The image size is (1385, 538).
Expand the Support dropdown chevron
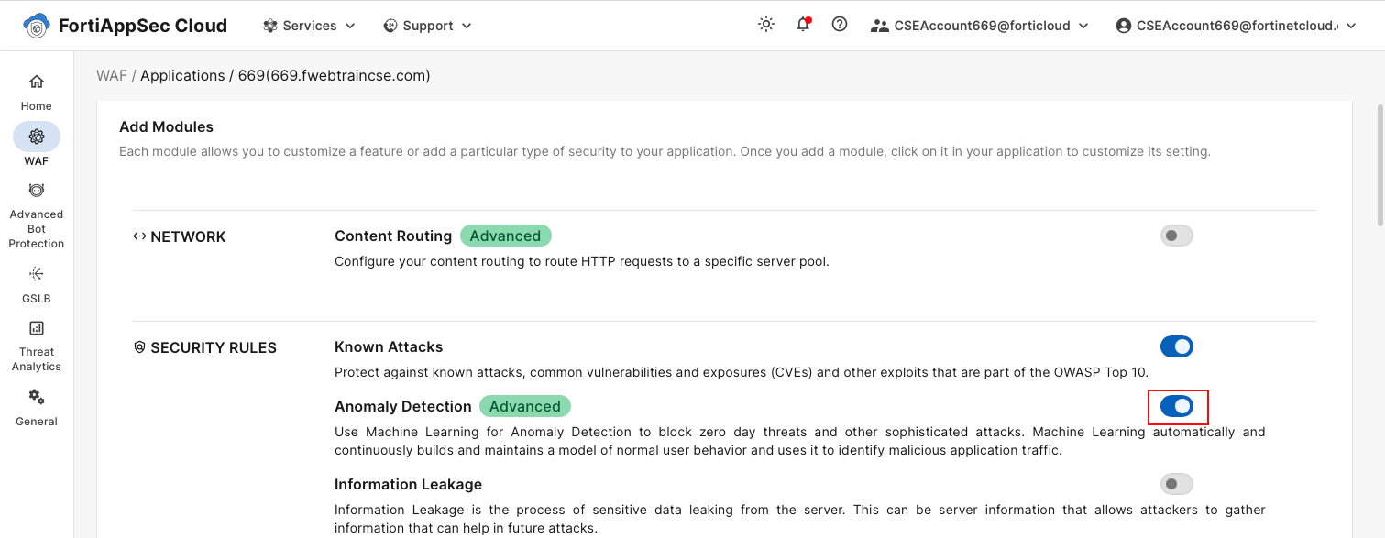(x=467, y=27)
